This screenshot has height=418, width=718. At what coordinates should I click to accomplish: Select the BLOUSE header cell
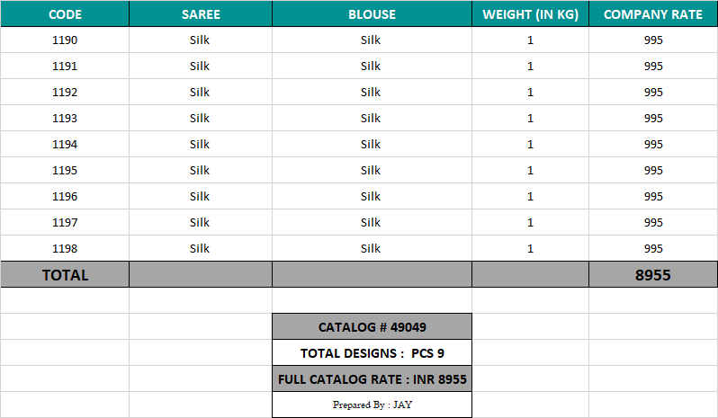click(371, 14)
